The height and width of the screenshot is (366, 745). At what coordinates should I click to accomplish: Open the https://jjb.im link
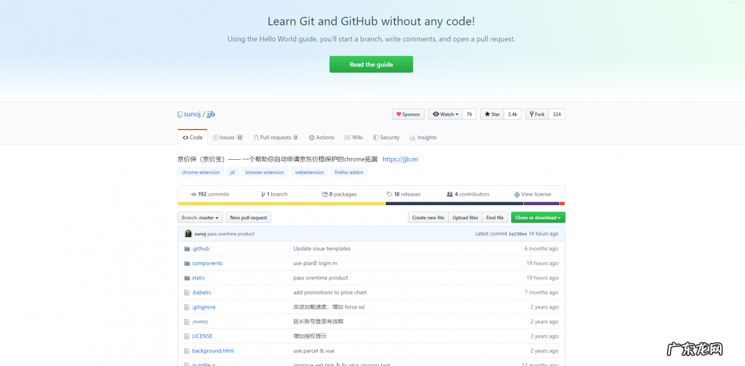click(400, 159)
